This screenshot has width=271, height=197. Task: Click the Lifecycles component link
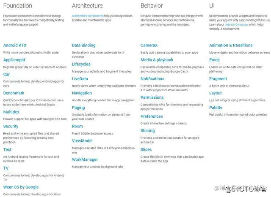[x=81, y=64]
